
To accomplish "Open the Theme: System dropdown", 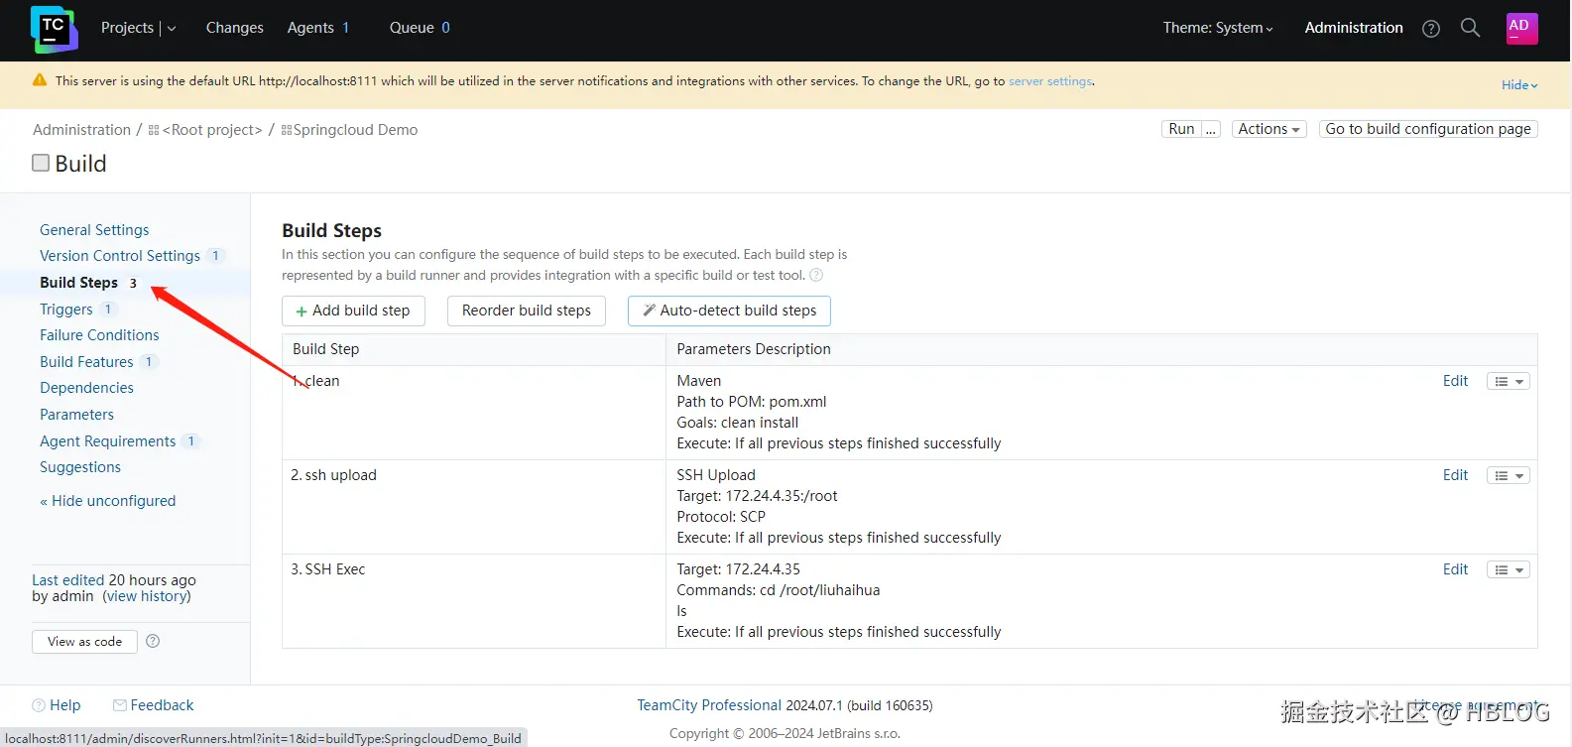I will [x=1218, y=28].
